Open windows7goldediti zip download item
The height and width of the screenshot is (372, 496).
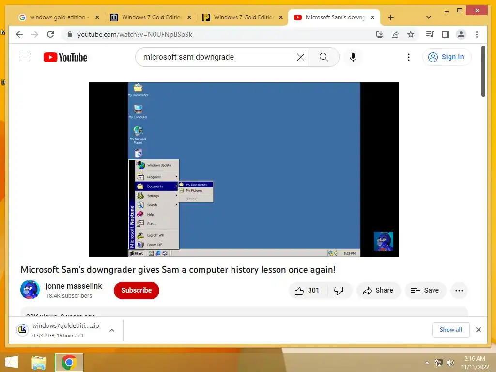pos(59,330)
